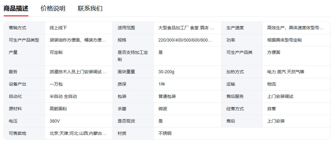The height and width of the screenshot is (141, 332).
Task: Select the 380V voltage value
Action: tap(55, 121)
